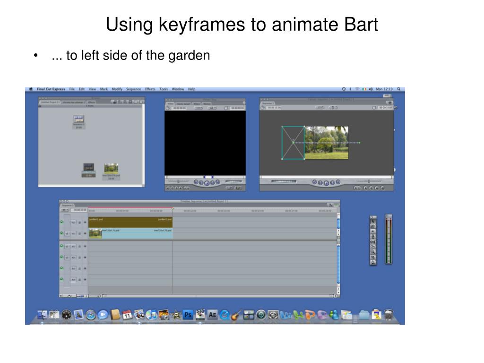Toggle A4 track audible control
The height and width of the screenshot is (363, 484).
pyautogui.click(x=62, y=279)
